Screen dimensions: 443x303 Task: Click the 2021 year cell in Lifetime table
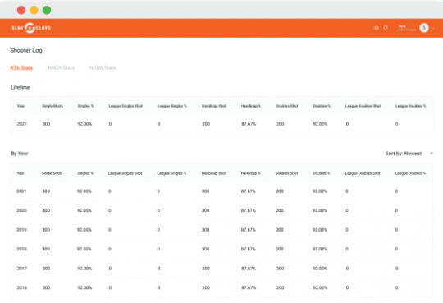[x=22, y=124]
